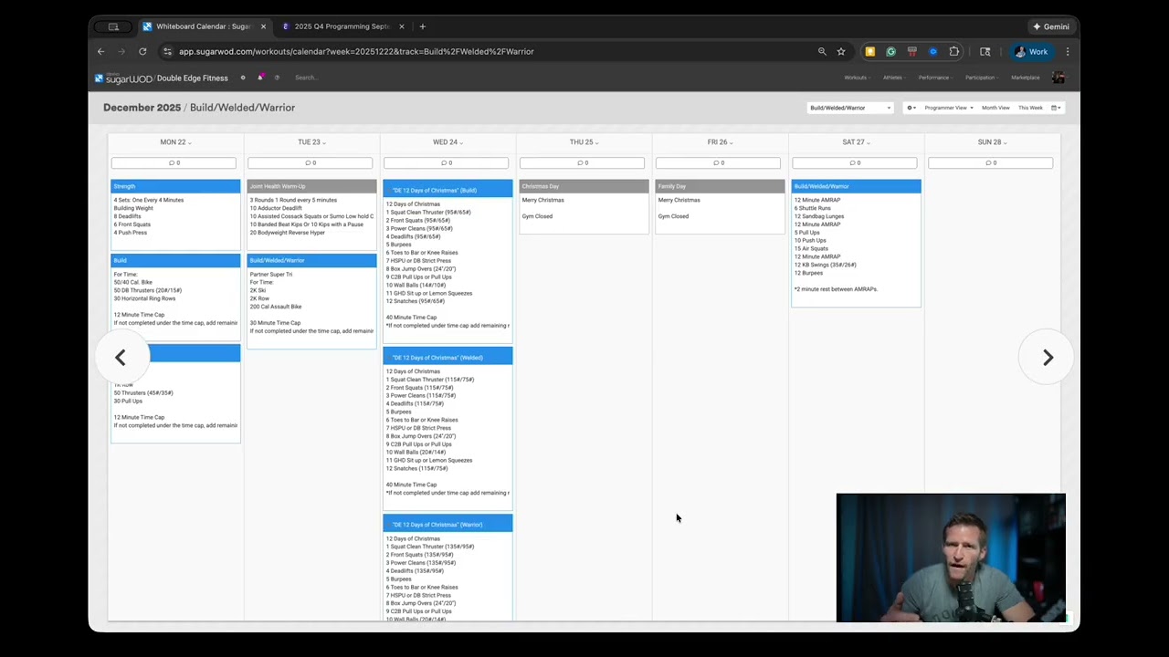The width and height of the screenshot is (1169, 657).
Task: Jump to This Week
Action: pos(1030,108)
